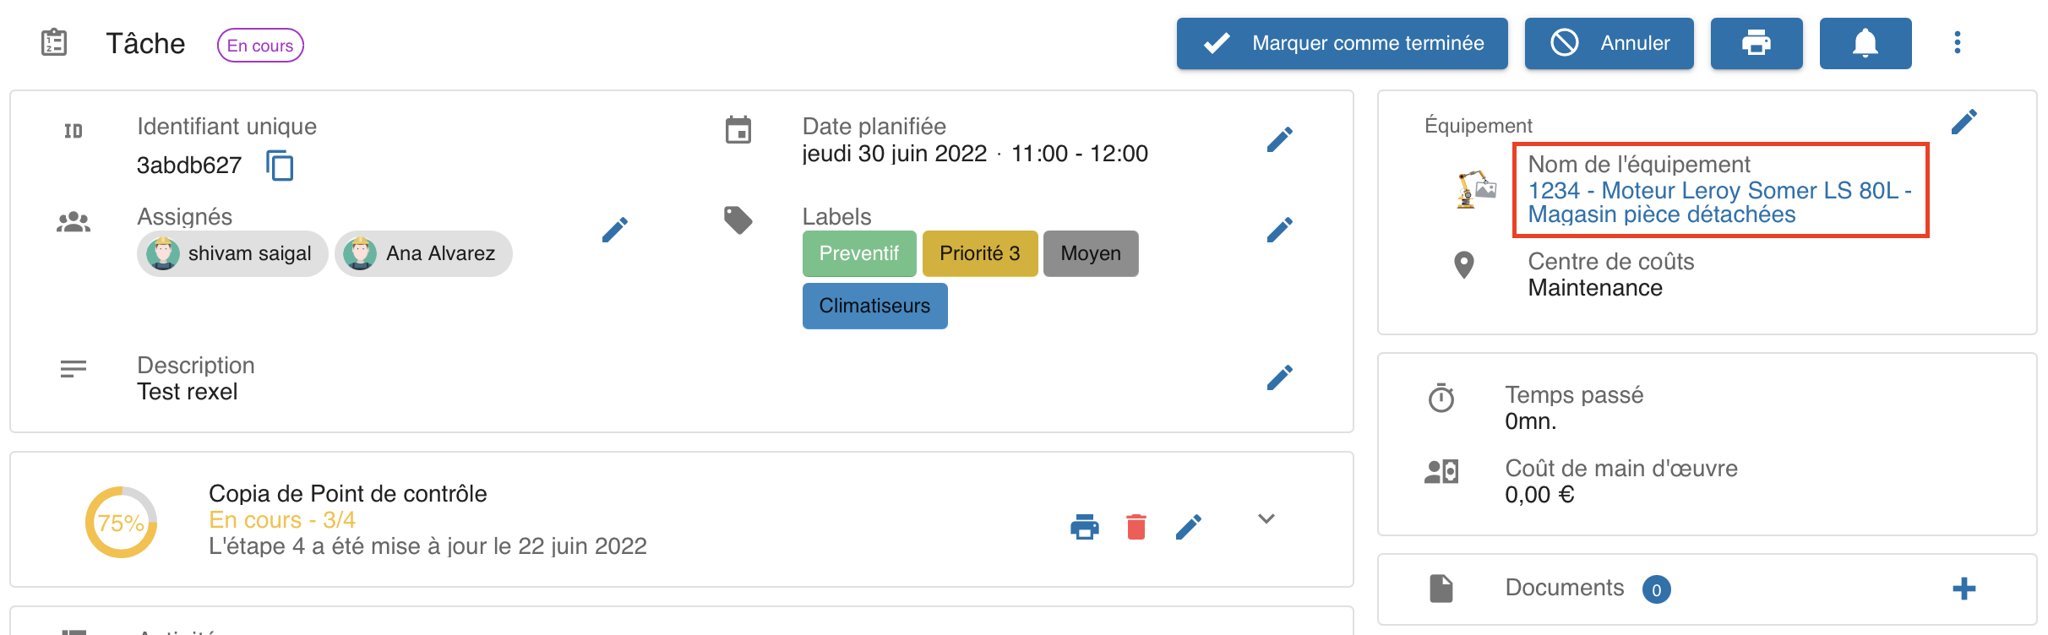Add a document with the plus icon
The width and height of the screenshot is (2048, 635).
click(x=1964, y=589)
